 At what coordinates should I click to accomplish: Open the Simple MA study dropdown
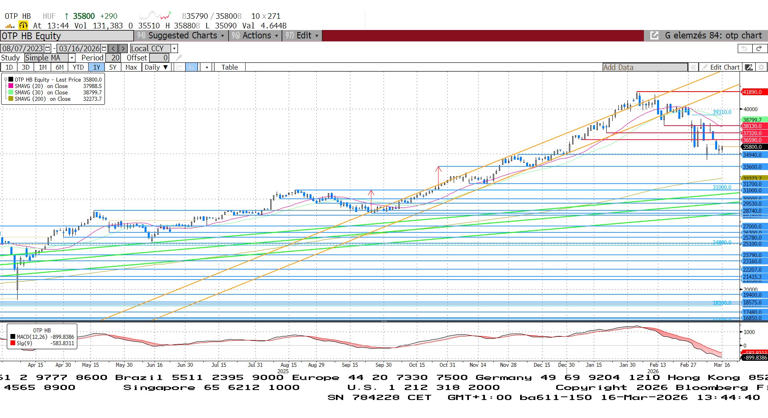tap(72, 58)
